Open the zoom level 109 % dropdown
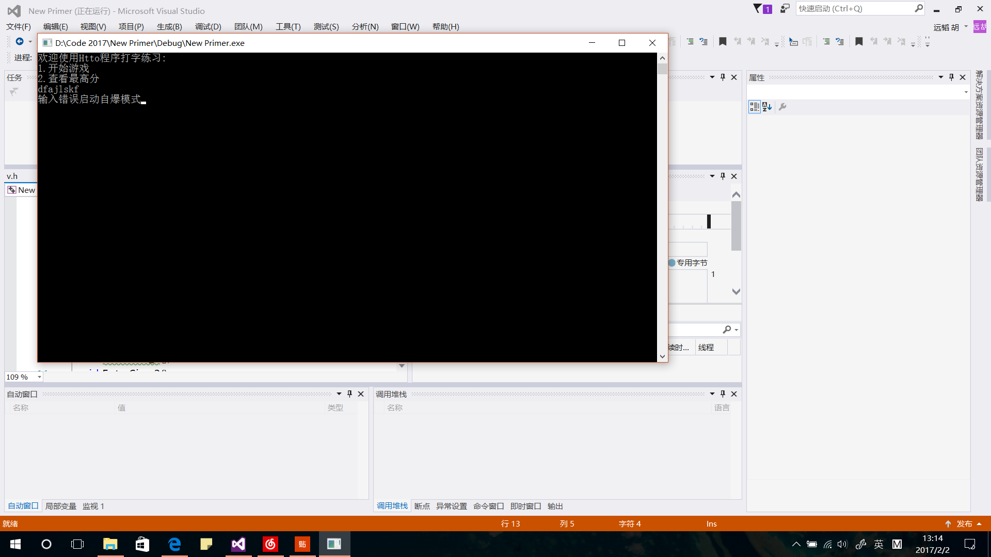 [x=39, y=377]
